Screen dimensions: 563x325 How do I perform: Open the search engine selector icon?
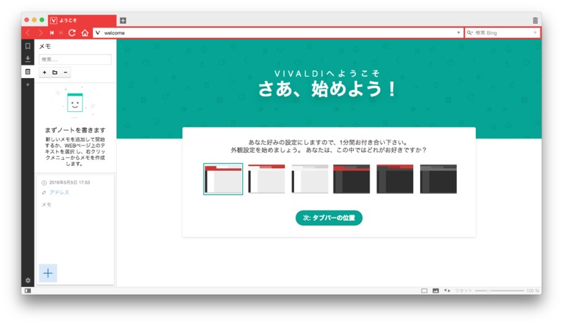tap(469, 33)
